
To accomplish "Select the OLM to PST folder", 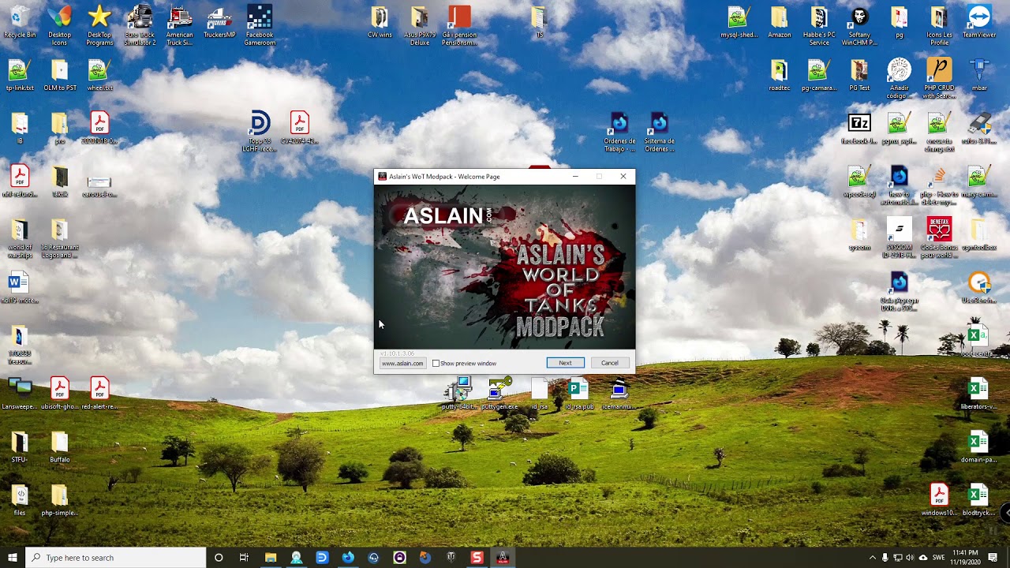I will tap(59, 75).
